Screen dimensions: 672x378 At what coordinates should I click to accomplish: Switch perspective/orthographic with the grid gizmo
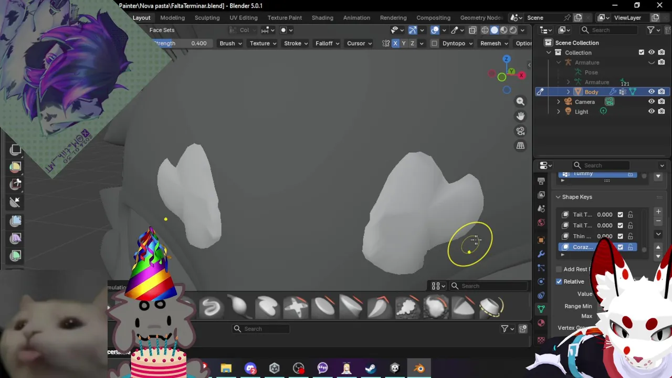(520, 145)
